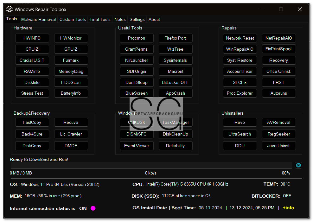The height and width of the screenshot is (222, 313).
Task: Click the +info link
Action: [288, 208]
